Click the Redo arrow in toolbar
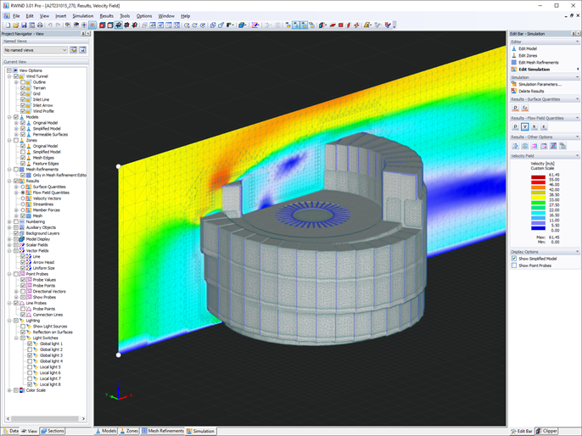582x436 pixels. 58,25
